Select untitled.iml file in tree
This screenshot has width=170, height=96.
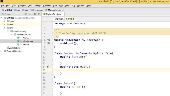coord(14,48)
